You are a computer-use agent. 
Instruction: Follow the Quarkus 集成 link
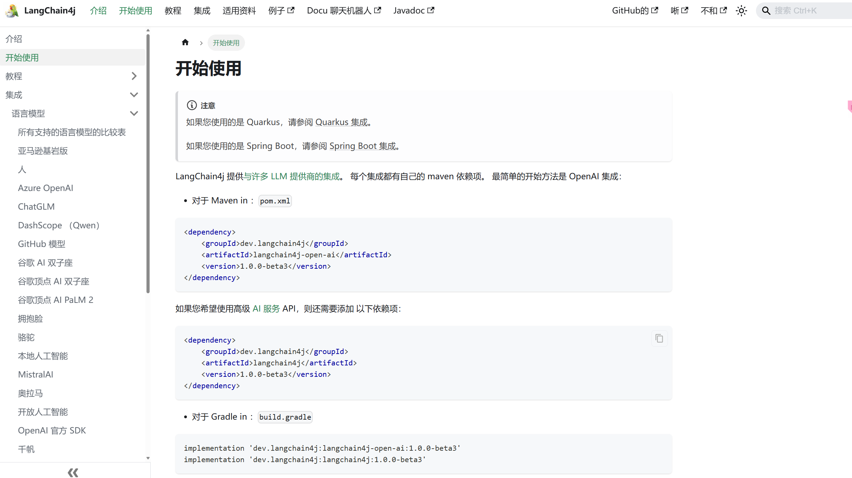[x=341, y=122]
